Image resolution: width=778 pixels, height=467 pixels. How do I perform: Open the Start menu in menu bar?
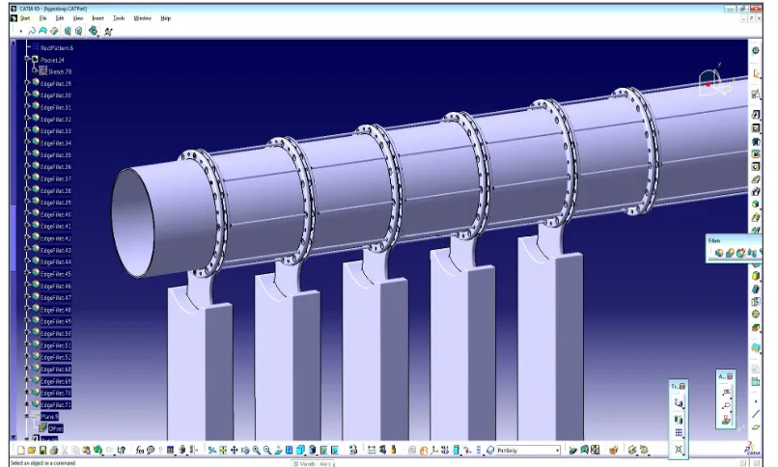25,18
